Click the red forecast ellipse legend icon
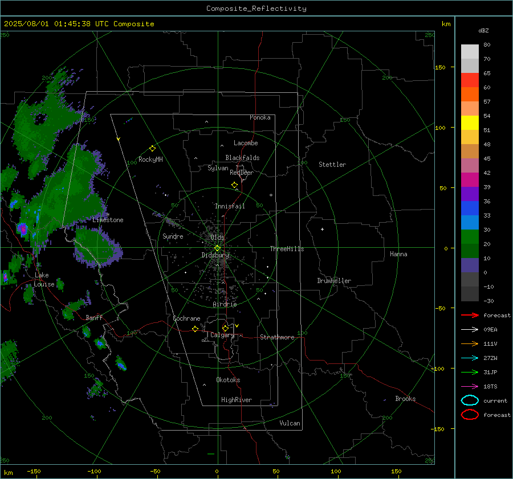 tap(470, 415)
